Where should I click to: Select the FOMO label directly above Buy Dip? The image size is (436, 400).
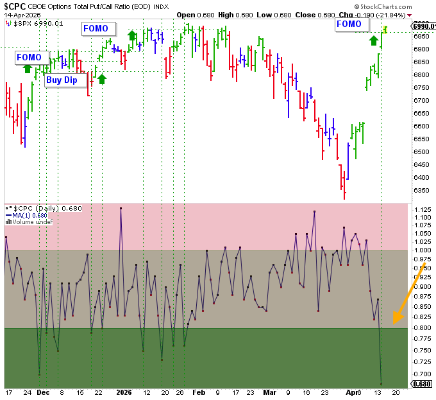point(31,58)
